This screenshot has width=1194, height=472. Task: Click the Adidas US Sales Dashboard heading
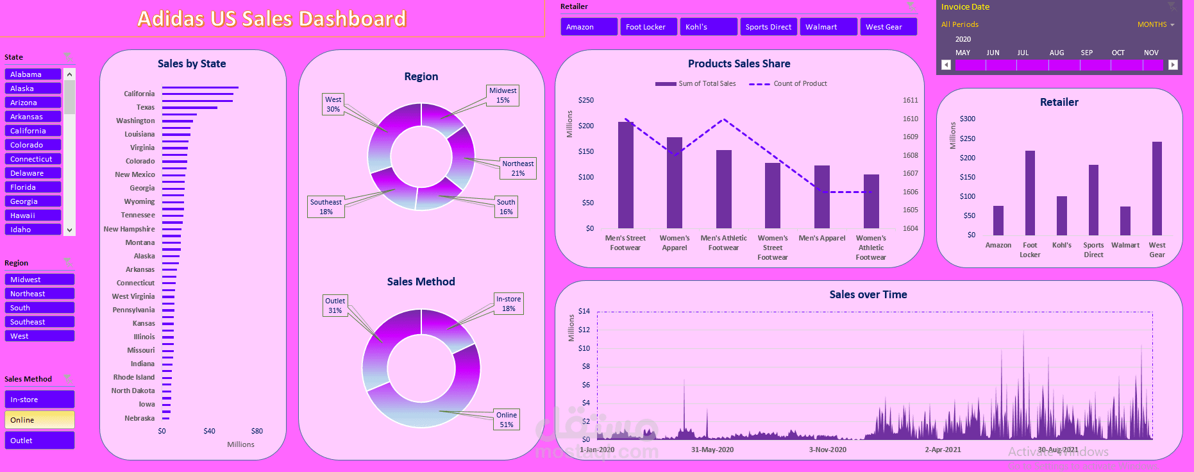(x=272, y=19)
